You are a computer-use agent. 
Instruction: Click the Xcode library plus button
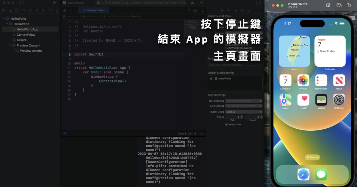(201, 3)
